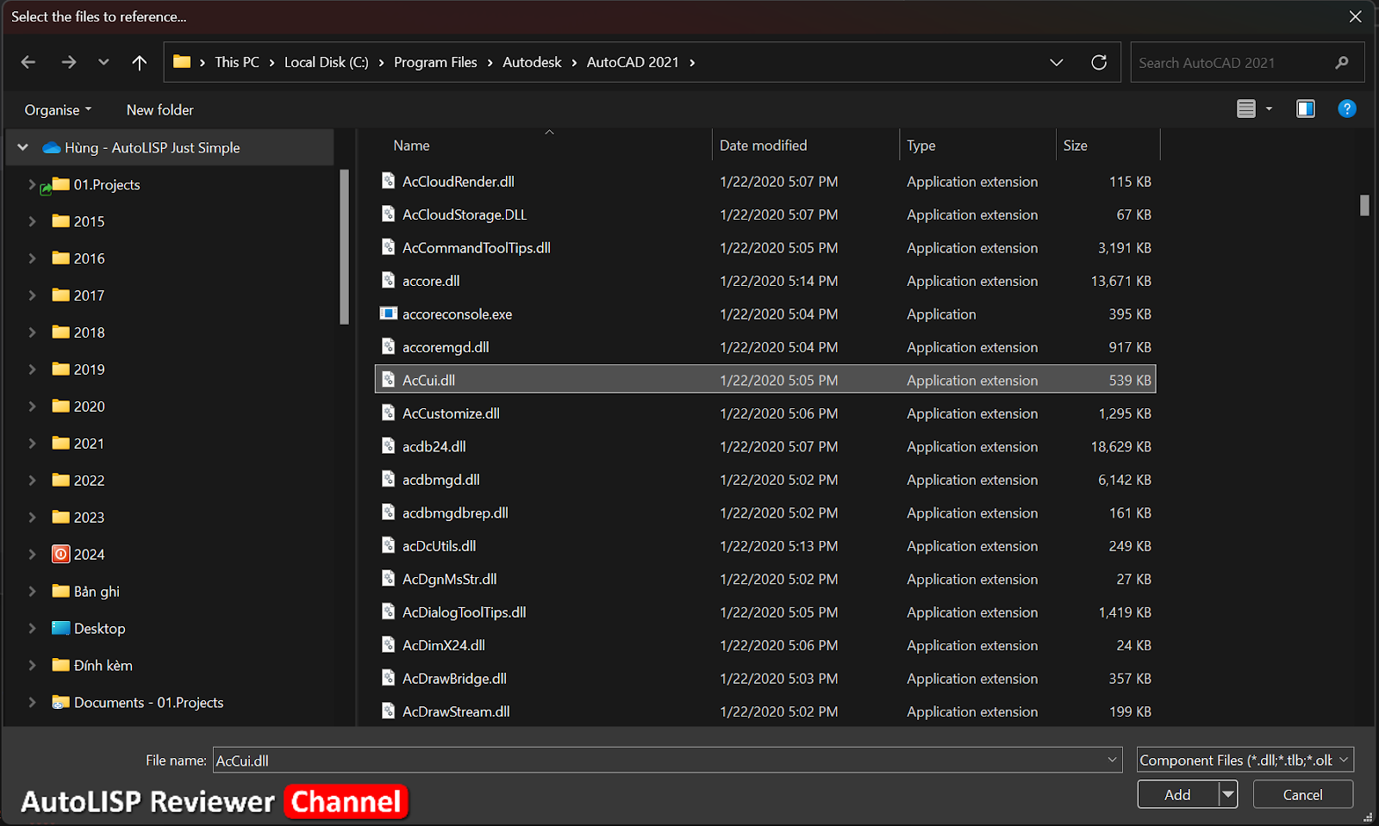
Task: Sort files by Date modified
Action: pyautogui.click(x=764, y=146)
